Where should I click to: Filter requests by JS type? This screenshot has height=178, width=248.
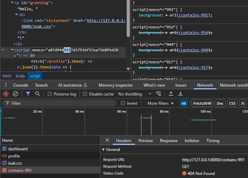[x=243, y=103]
